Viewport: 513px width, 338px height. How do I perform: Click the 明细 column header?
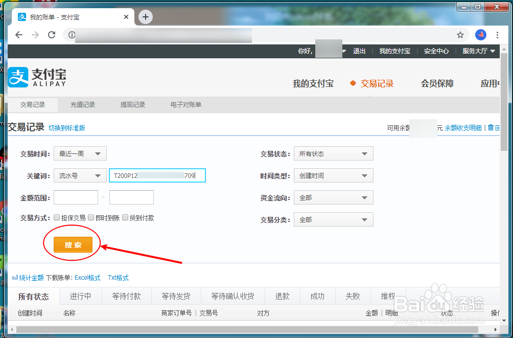tap(391, 313)
